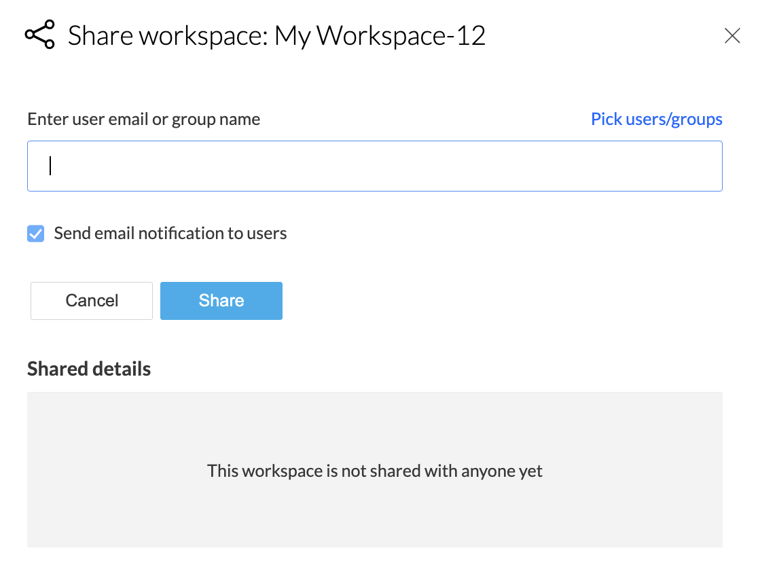Click the blue Share button
The image size is (758, 576).
click(x=221, y=301)
